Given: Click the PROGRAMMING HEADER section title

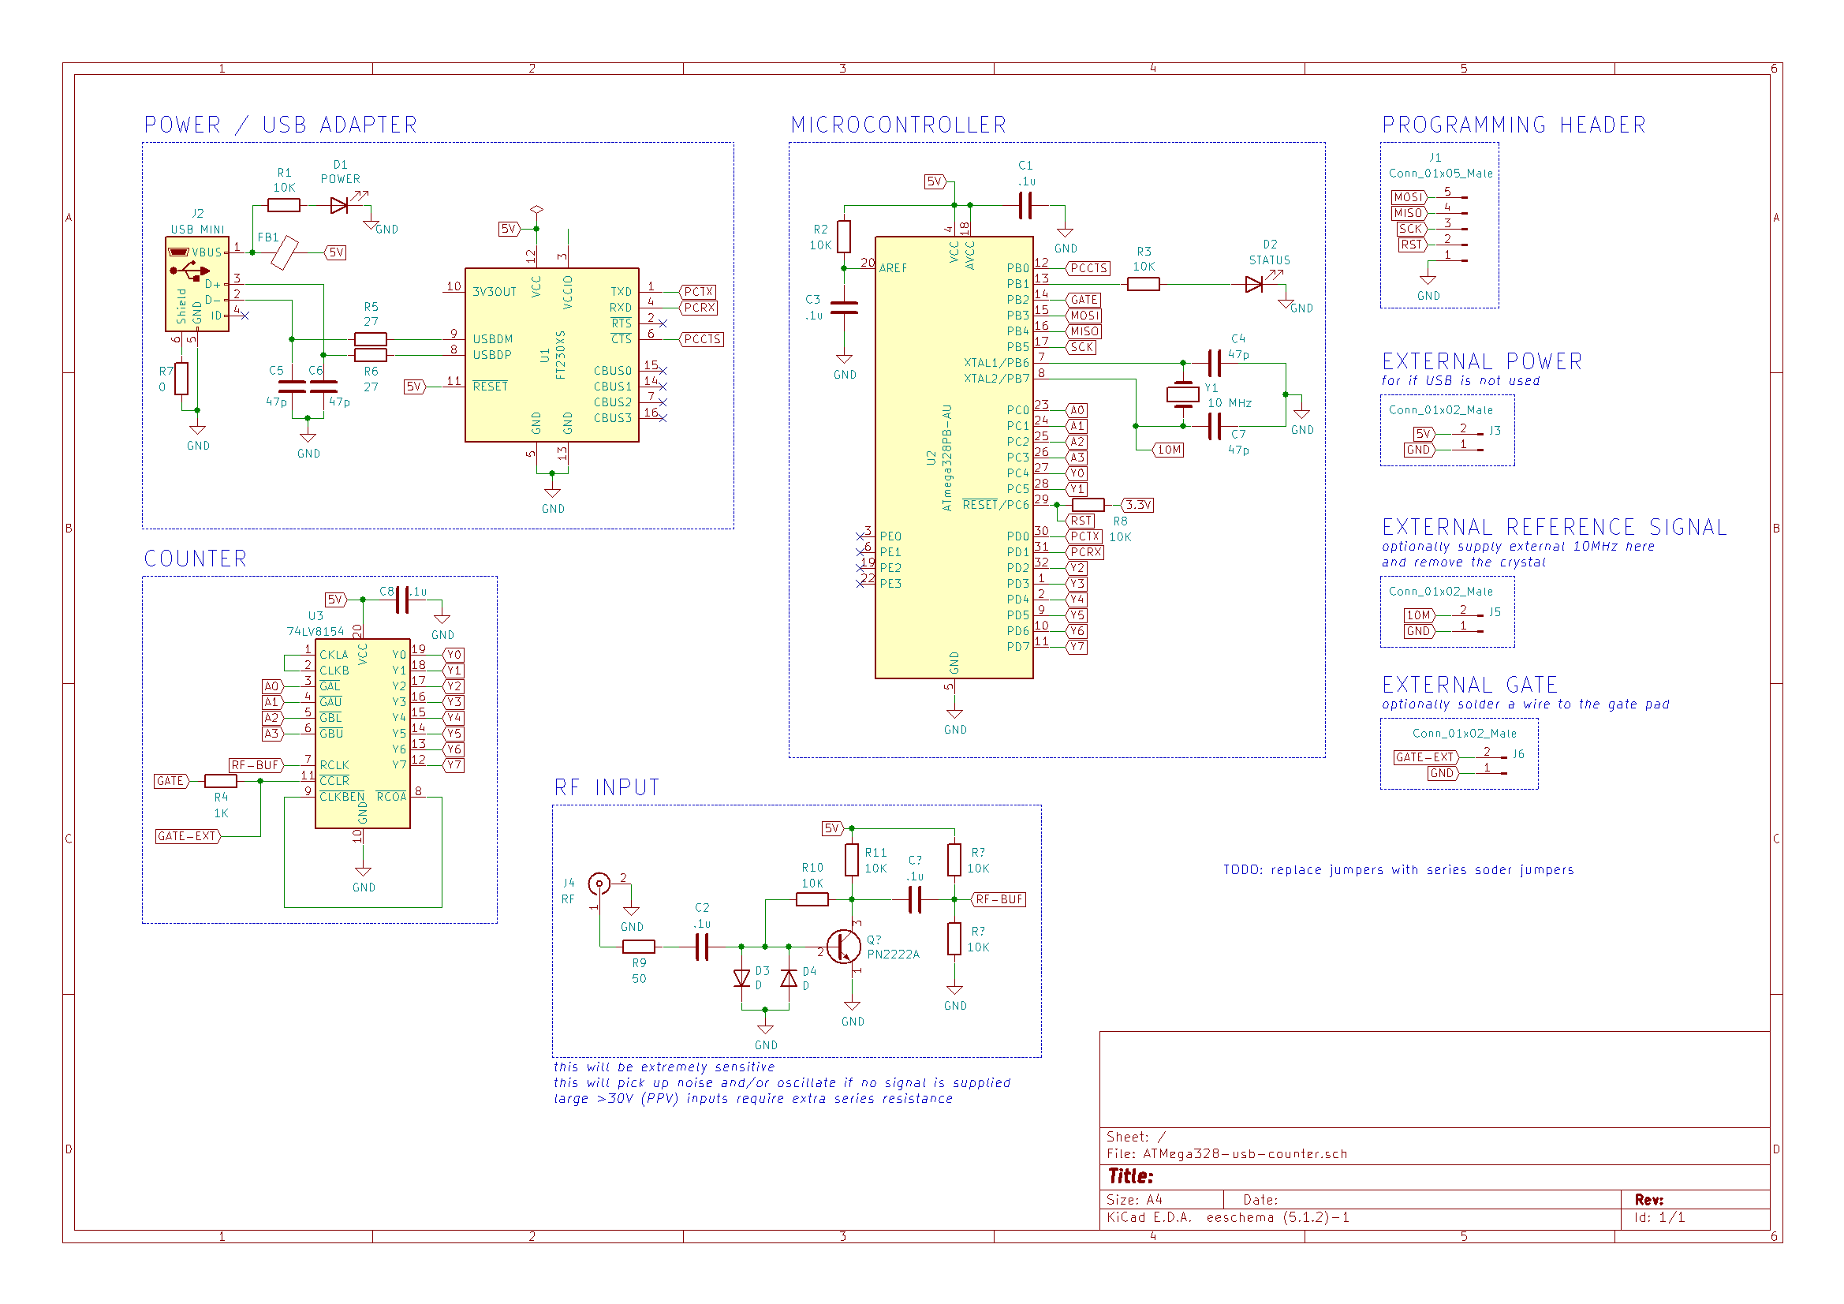Looking at the screenshot, I should 1513,125.
